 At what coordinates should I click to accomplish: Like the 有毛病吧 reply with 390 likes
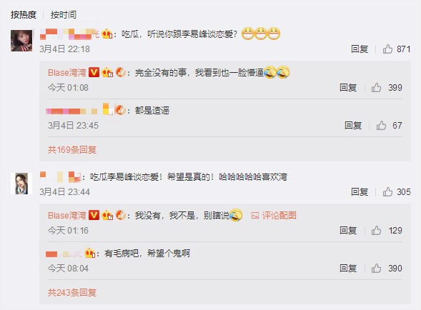pyautogui.click(x=376, y=268)
